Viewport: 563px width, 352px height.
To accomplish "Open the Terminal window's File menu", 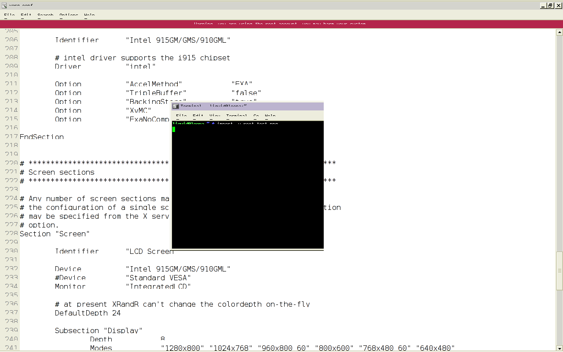I will coord(181,116).
